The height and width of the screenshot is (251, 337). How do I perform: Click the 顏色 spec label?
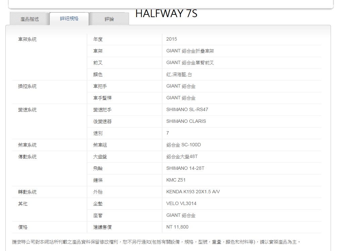pyautogui.click(x=98, y=74)
